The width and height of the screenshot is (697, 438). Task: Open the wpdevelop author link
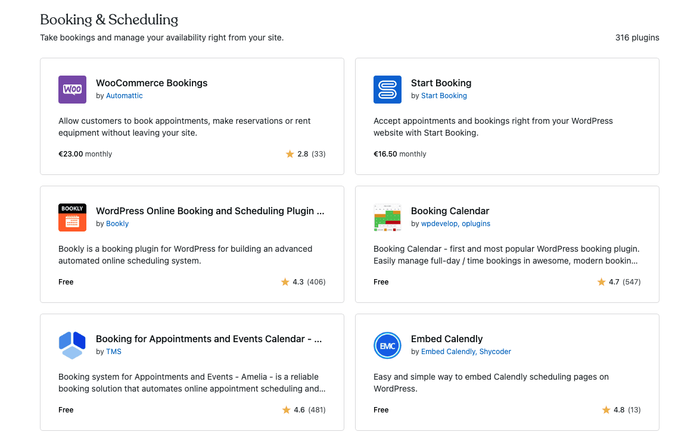[x=439, y=224]
